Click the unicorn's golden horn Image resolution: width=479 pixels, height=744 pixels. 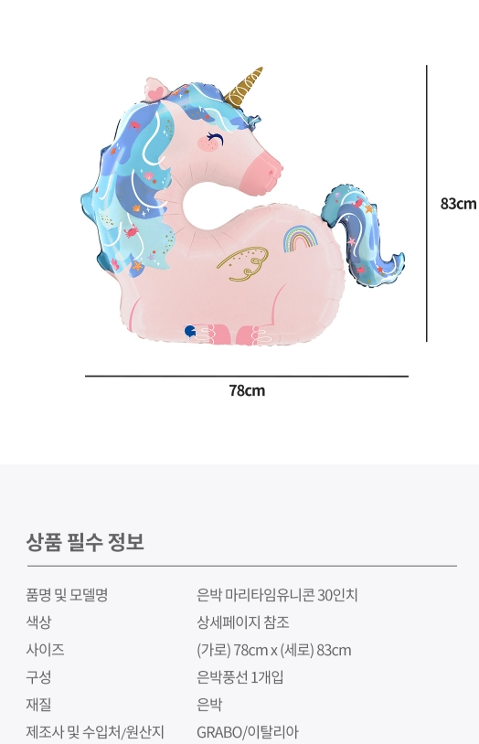click(244, 88)
